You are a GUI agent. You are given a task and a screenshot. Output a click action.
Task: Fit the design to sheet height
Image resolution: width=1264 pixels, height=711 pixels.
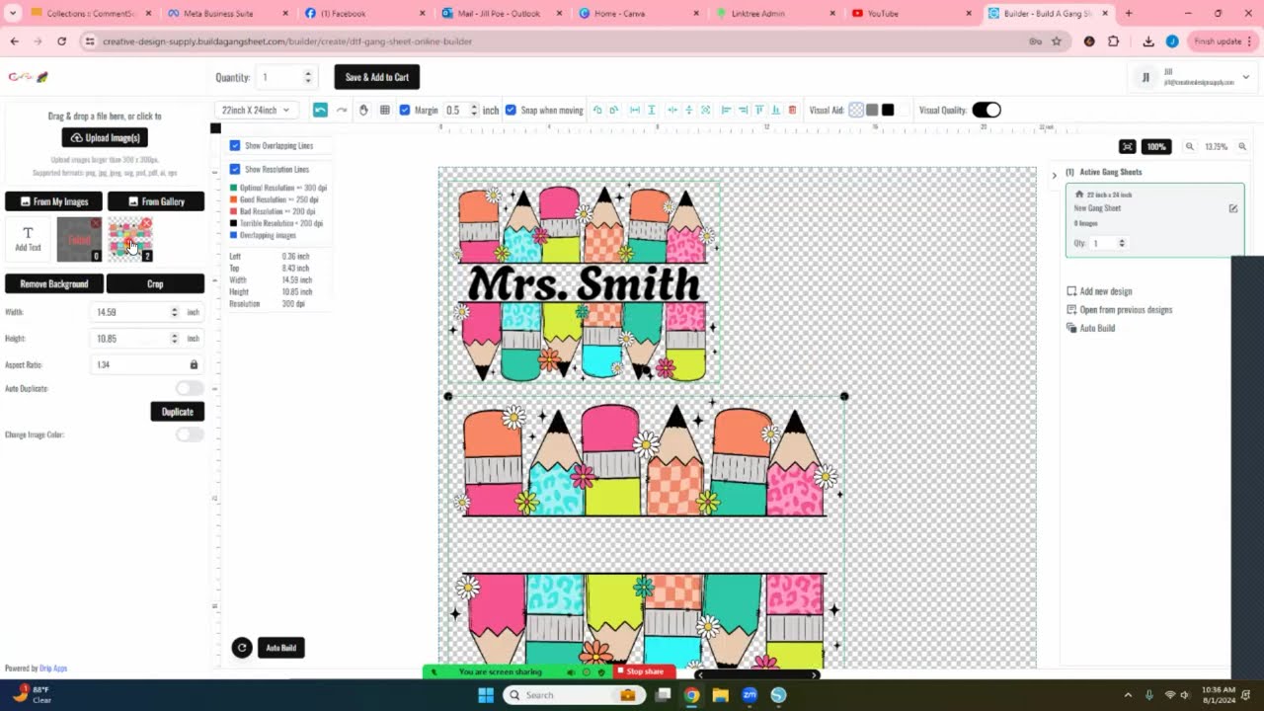pos(652,110)
